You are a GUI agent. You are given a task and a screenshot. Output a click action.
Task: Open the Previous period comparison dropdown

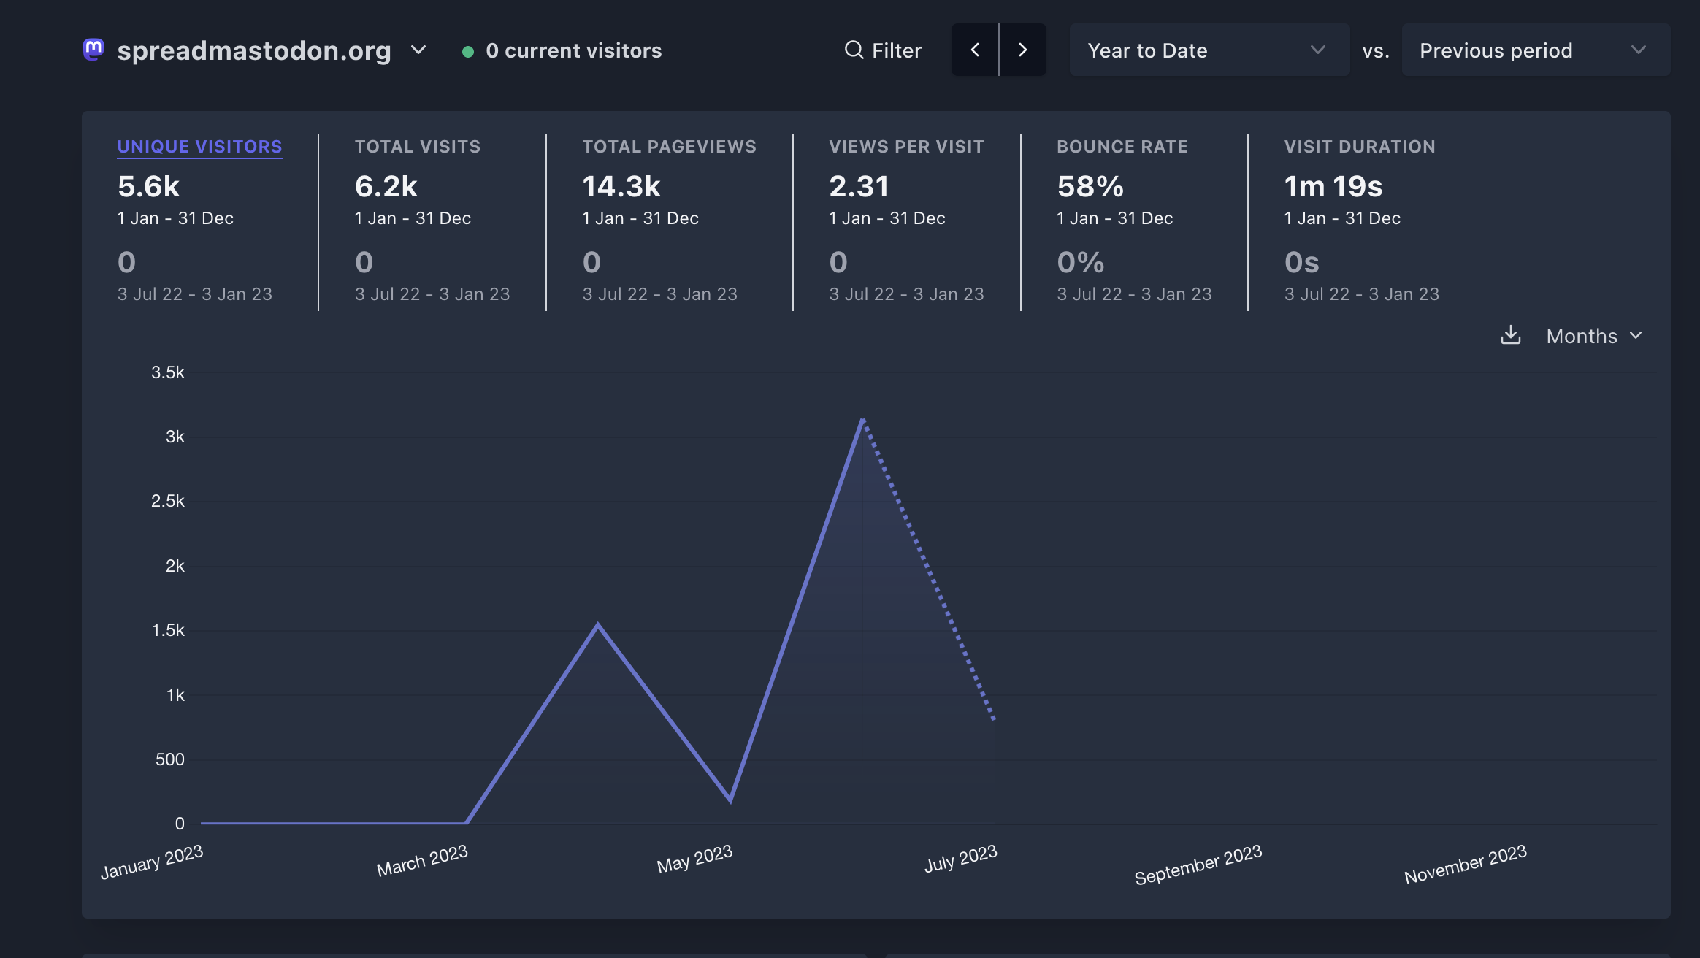(1536, 50)
